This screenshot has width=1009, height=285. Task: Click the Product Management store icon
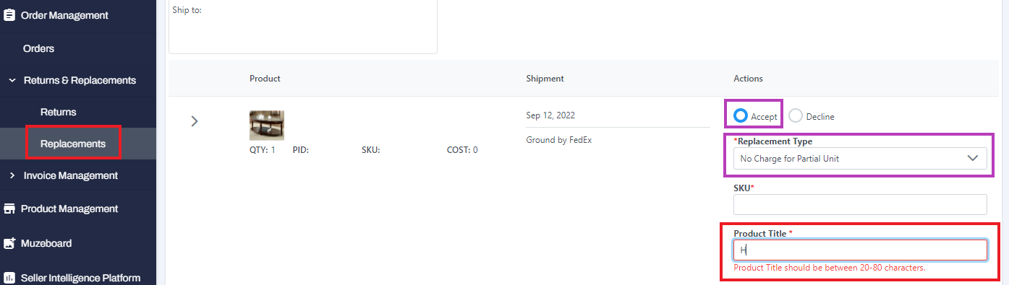9,209
